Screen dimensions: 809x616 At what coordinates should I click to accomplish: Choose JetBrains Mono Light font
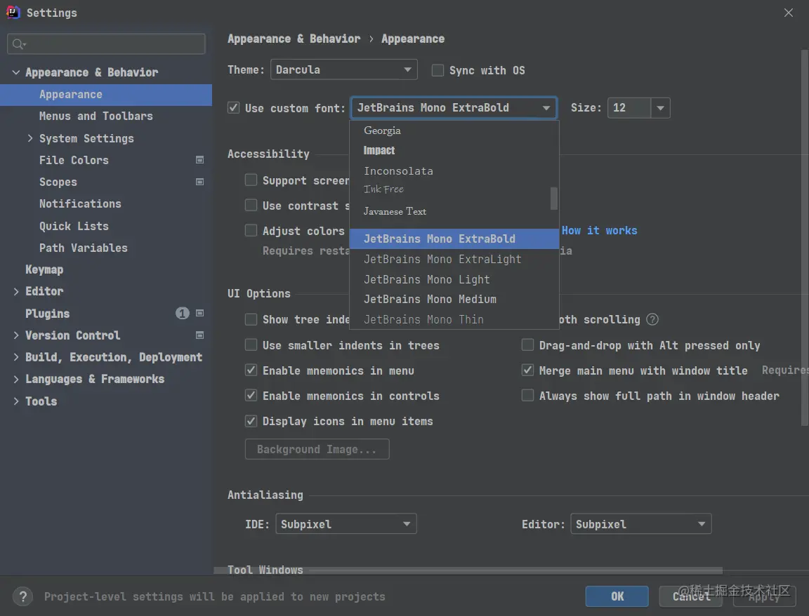(454, 279)
